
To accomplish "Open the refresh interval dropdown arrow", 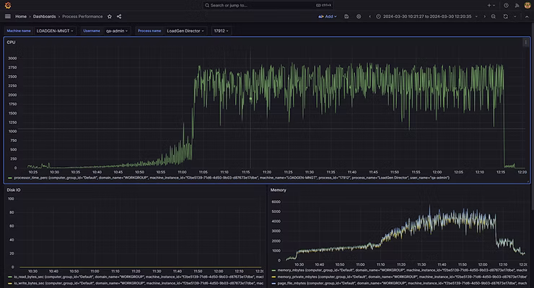I will click(515, 17).
